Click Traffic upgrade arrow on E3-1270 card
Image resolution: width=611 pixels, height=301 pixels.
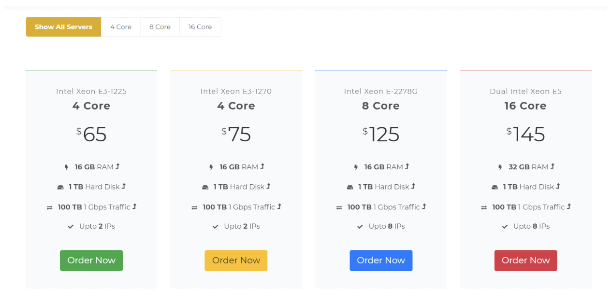(279, 206)
